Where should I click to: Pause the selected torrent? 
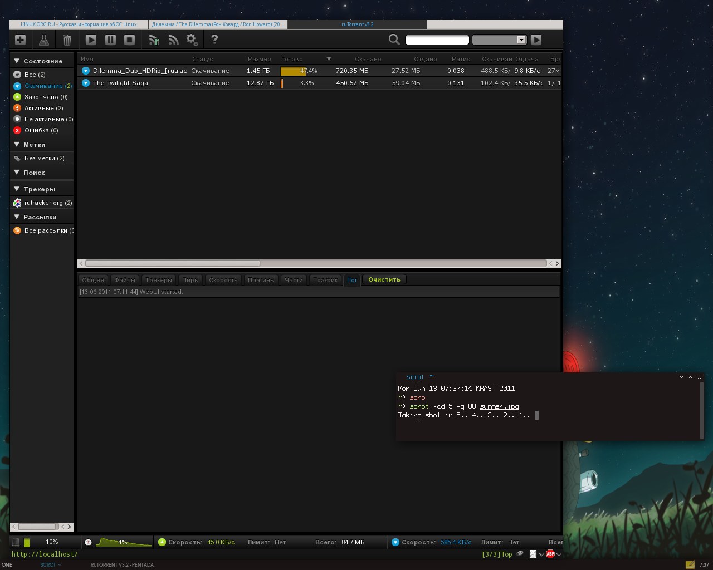110,40
